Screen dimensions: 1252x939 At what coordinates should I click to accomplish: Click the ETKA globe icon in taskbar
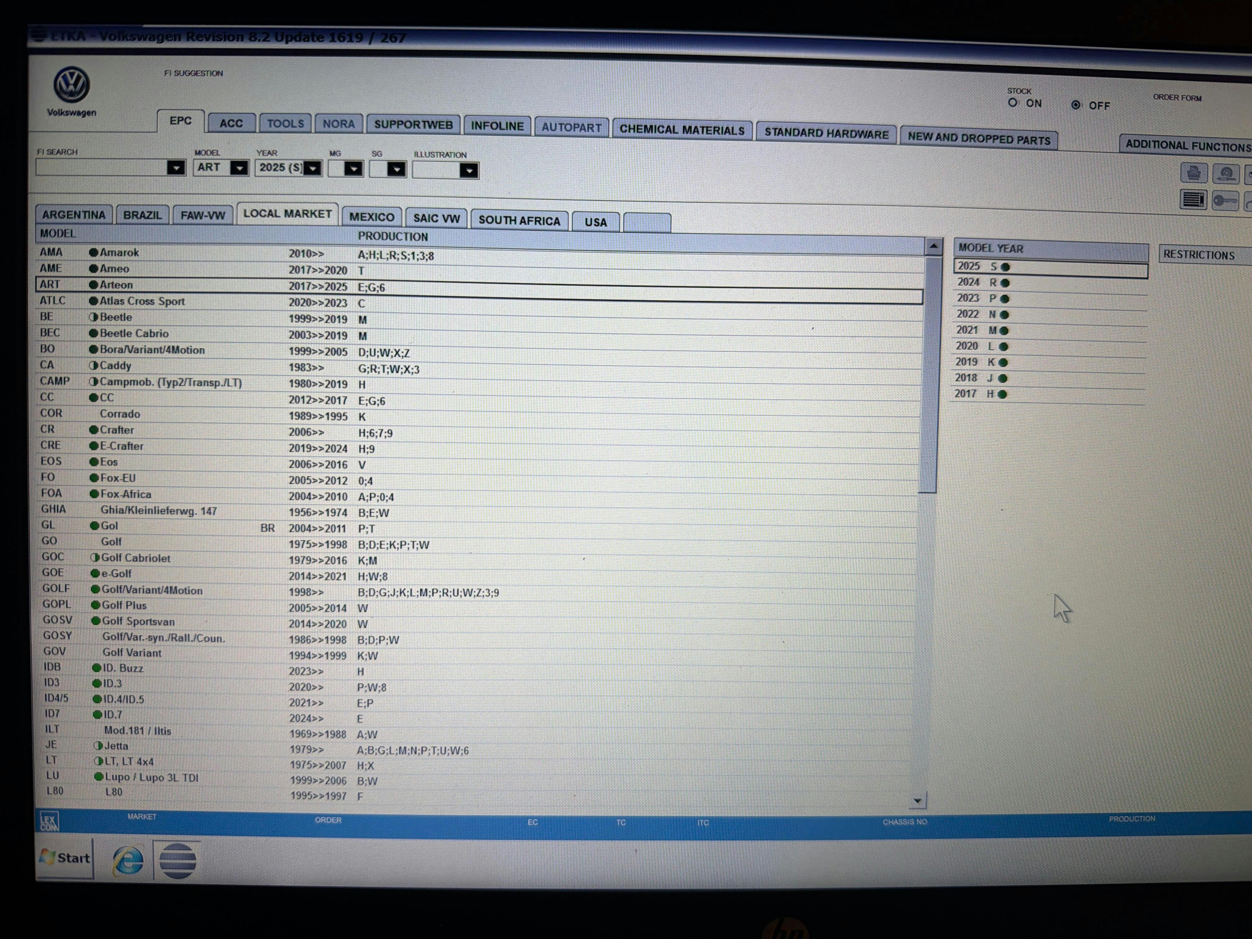(x=178, y=860)
